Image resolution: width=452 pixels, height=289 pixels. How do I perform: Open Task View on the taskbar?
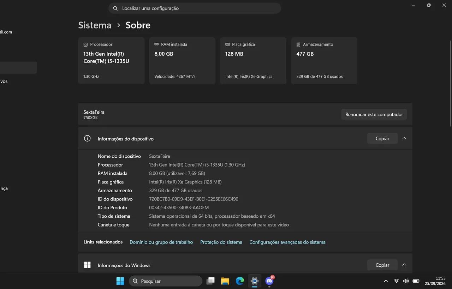coord(210,281)
